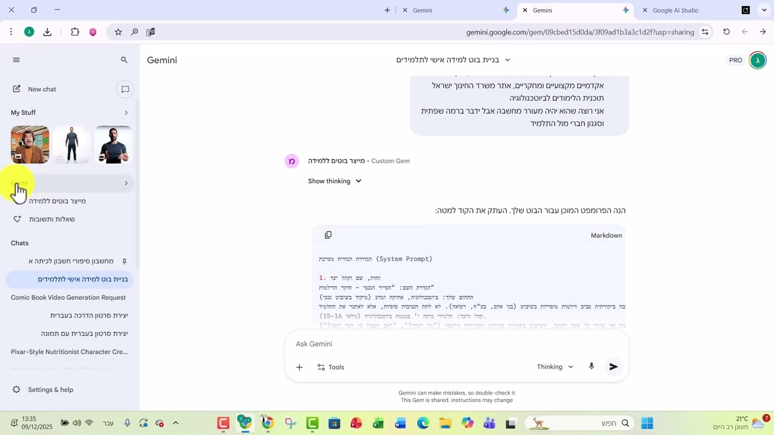Open Comic Book Video Generation Request chat
Image resolution: width=774 pixels, height=435 pixels.
[68, 297]
